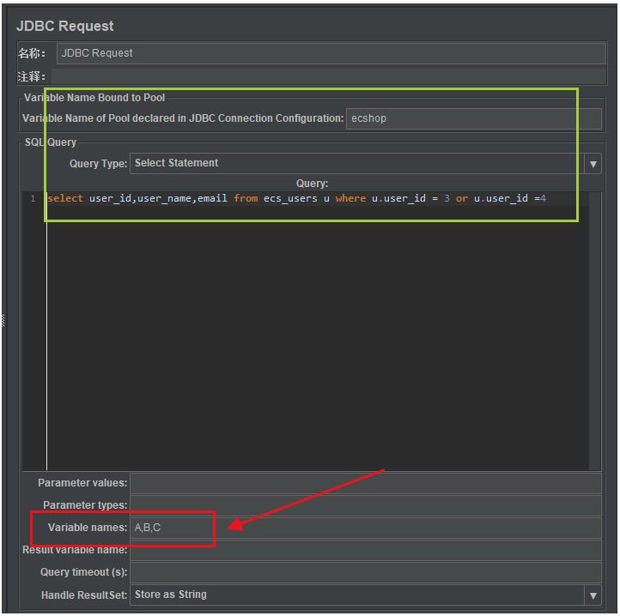Click the email column in the query
The image size is (620, 616).
pyautogui.click(x=212, y=199)
